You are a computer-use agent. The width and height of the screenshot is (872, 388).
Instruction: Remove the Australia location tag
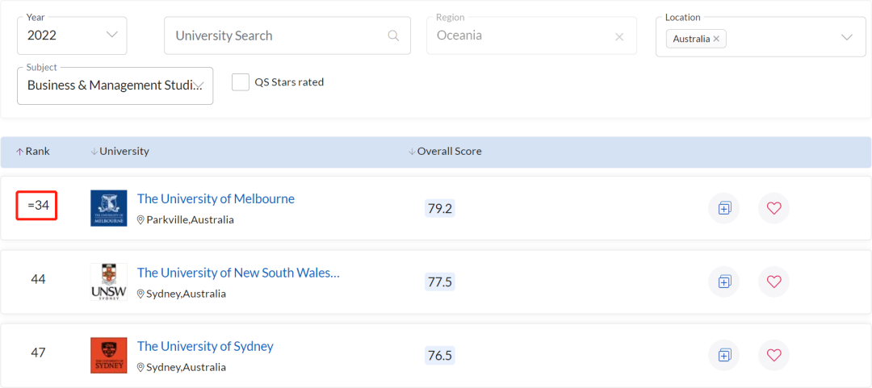click(x=716, y=39)
